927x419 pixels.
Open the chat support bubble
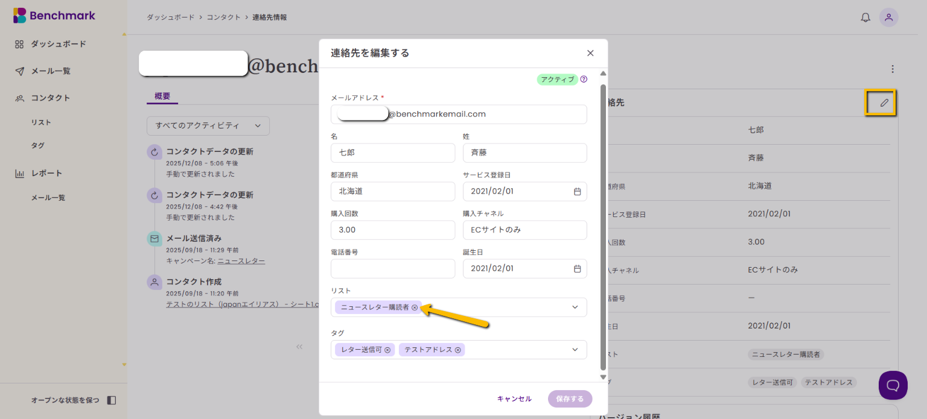click(893, 385)
